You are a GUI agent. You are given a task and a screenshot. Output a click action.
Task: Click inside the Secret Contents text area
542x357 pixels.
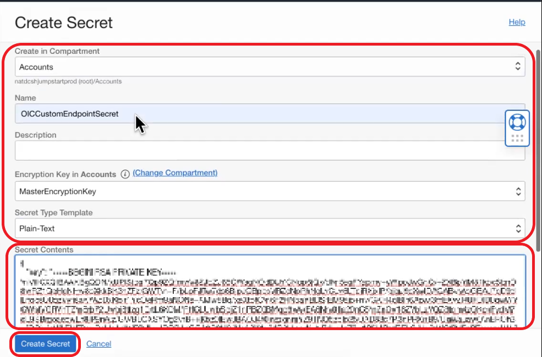pyautogui.click(x=270, y=292)
